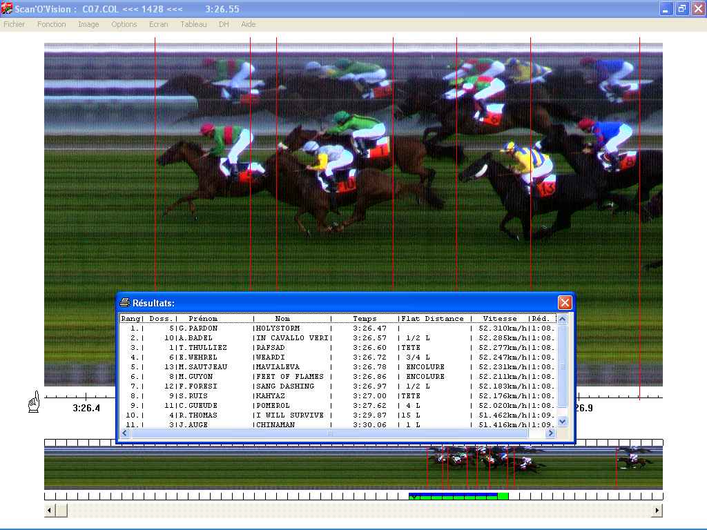This screenshot has height=530, width=707.
Task: Click the overview strip race thumbnail
Action: 353,467
